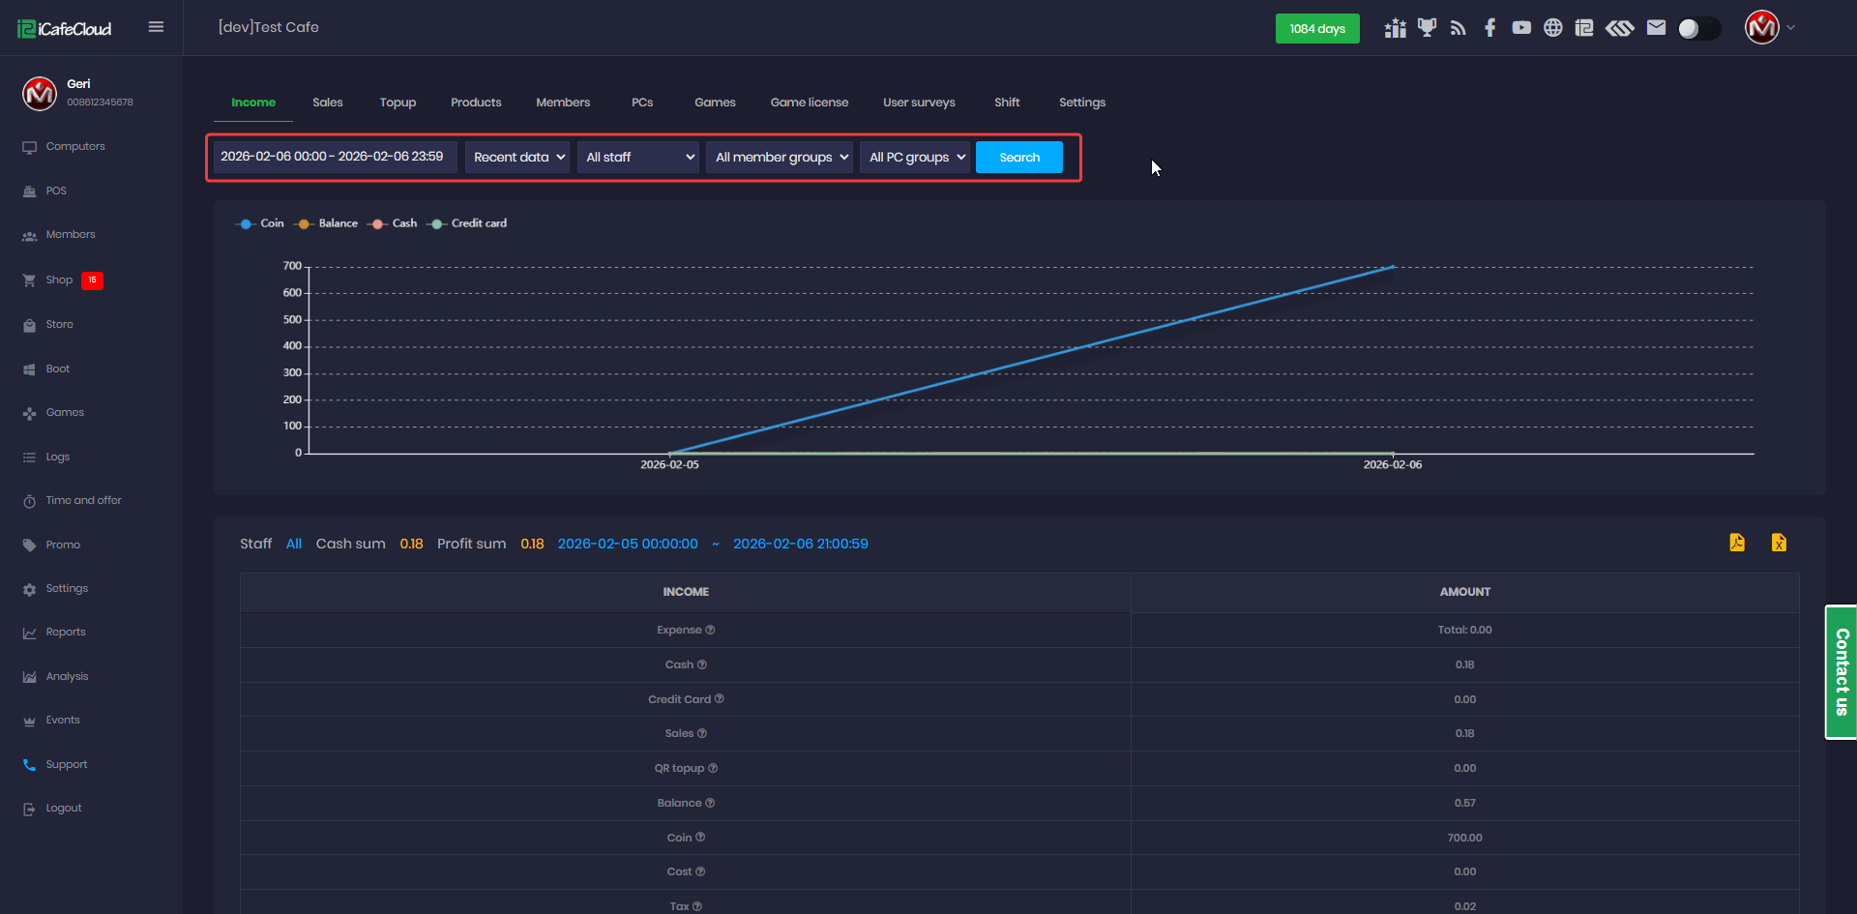Viewport: 1857px width, 914px height.
Task: Open the trophy icon in header
Action: pyautogui.click(x=1427, y=28)
